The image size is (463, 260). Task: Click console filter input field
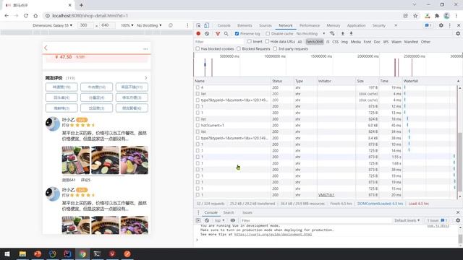315,220
